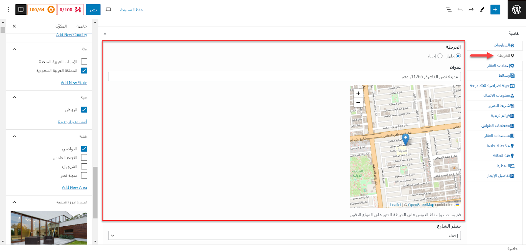Click the عنوان address input field
Viewport: 526px width, 252px height.
pyautogui.click(x=284, y=76)
